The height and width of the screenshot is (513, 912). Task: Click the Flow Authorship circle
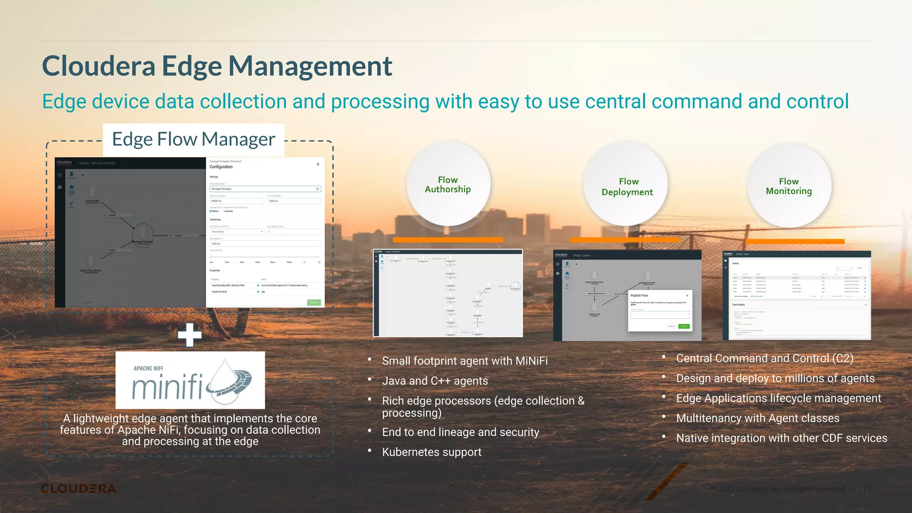click(x=448, y=184)
